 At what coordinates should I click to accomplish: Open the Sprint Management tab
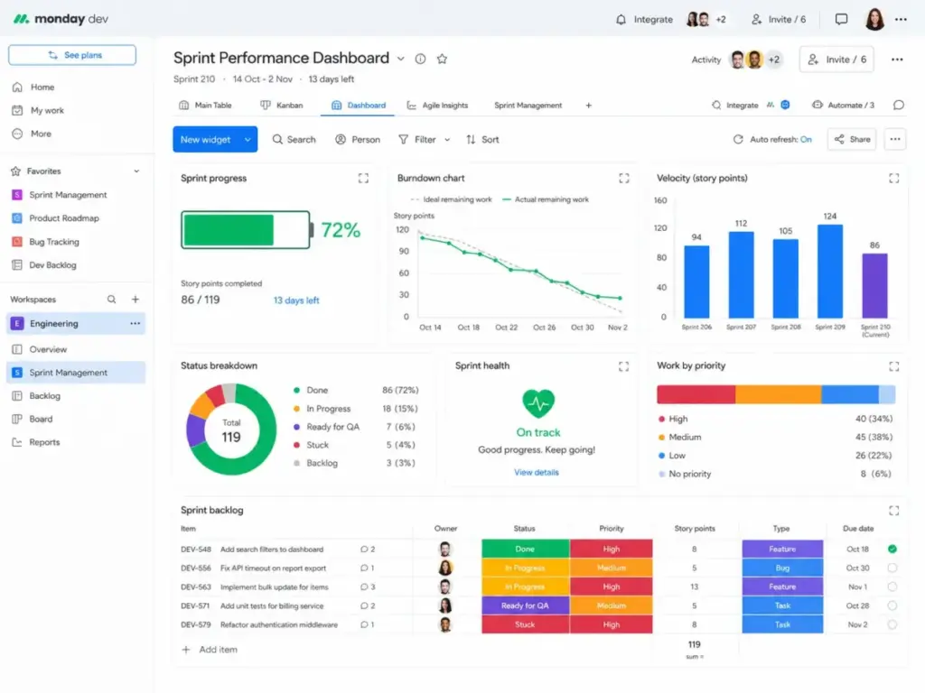[528, 106]
